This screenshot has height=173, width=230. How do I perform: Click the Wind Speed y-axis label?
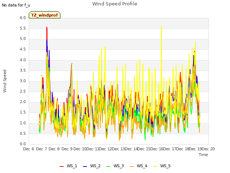click(x=5, y=81)
